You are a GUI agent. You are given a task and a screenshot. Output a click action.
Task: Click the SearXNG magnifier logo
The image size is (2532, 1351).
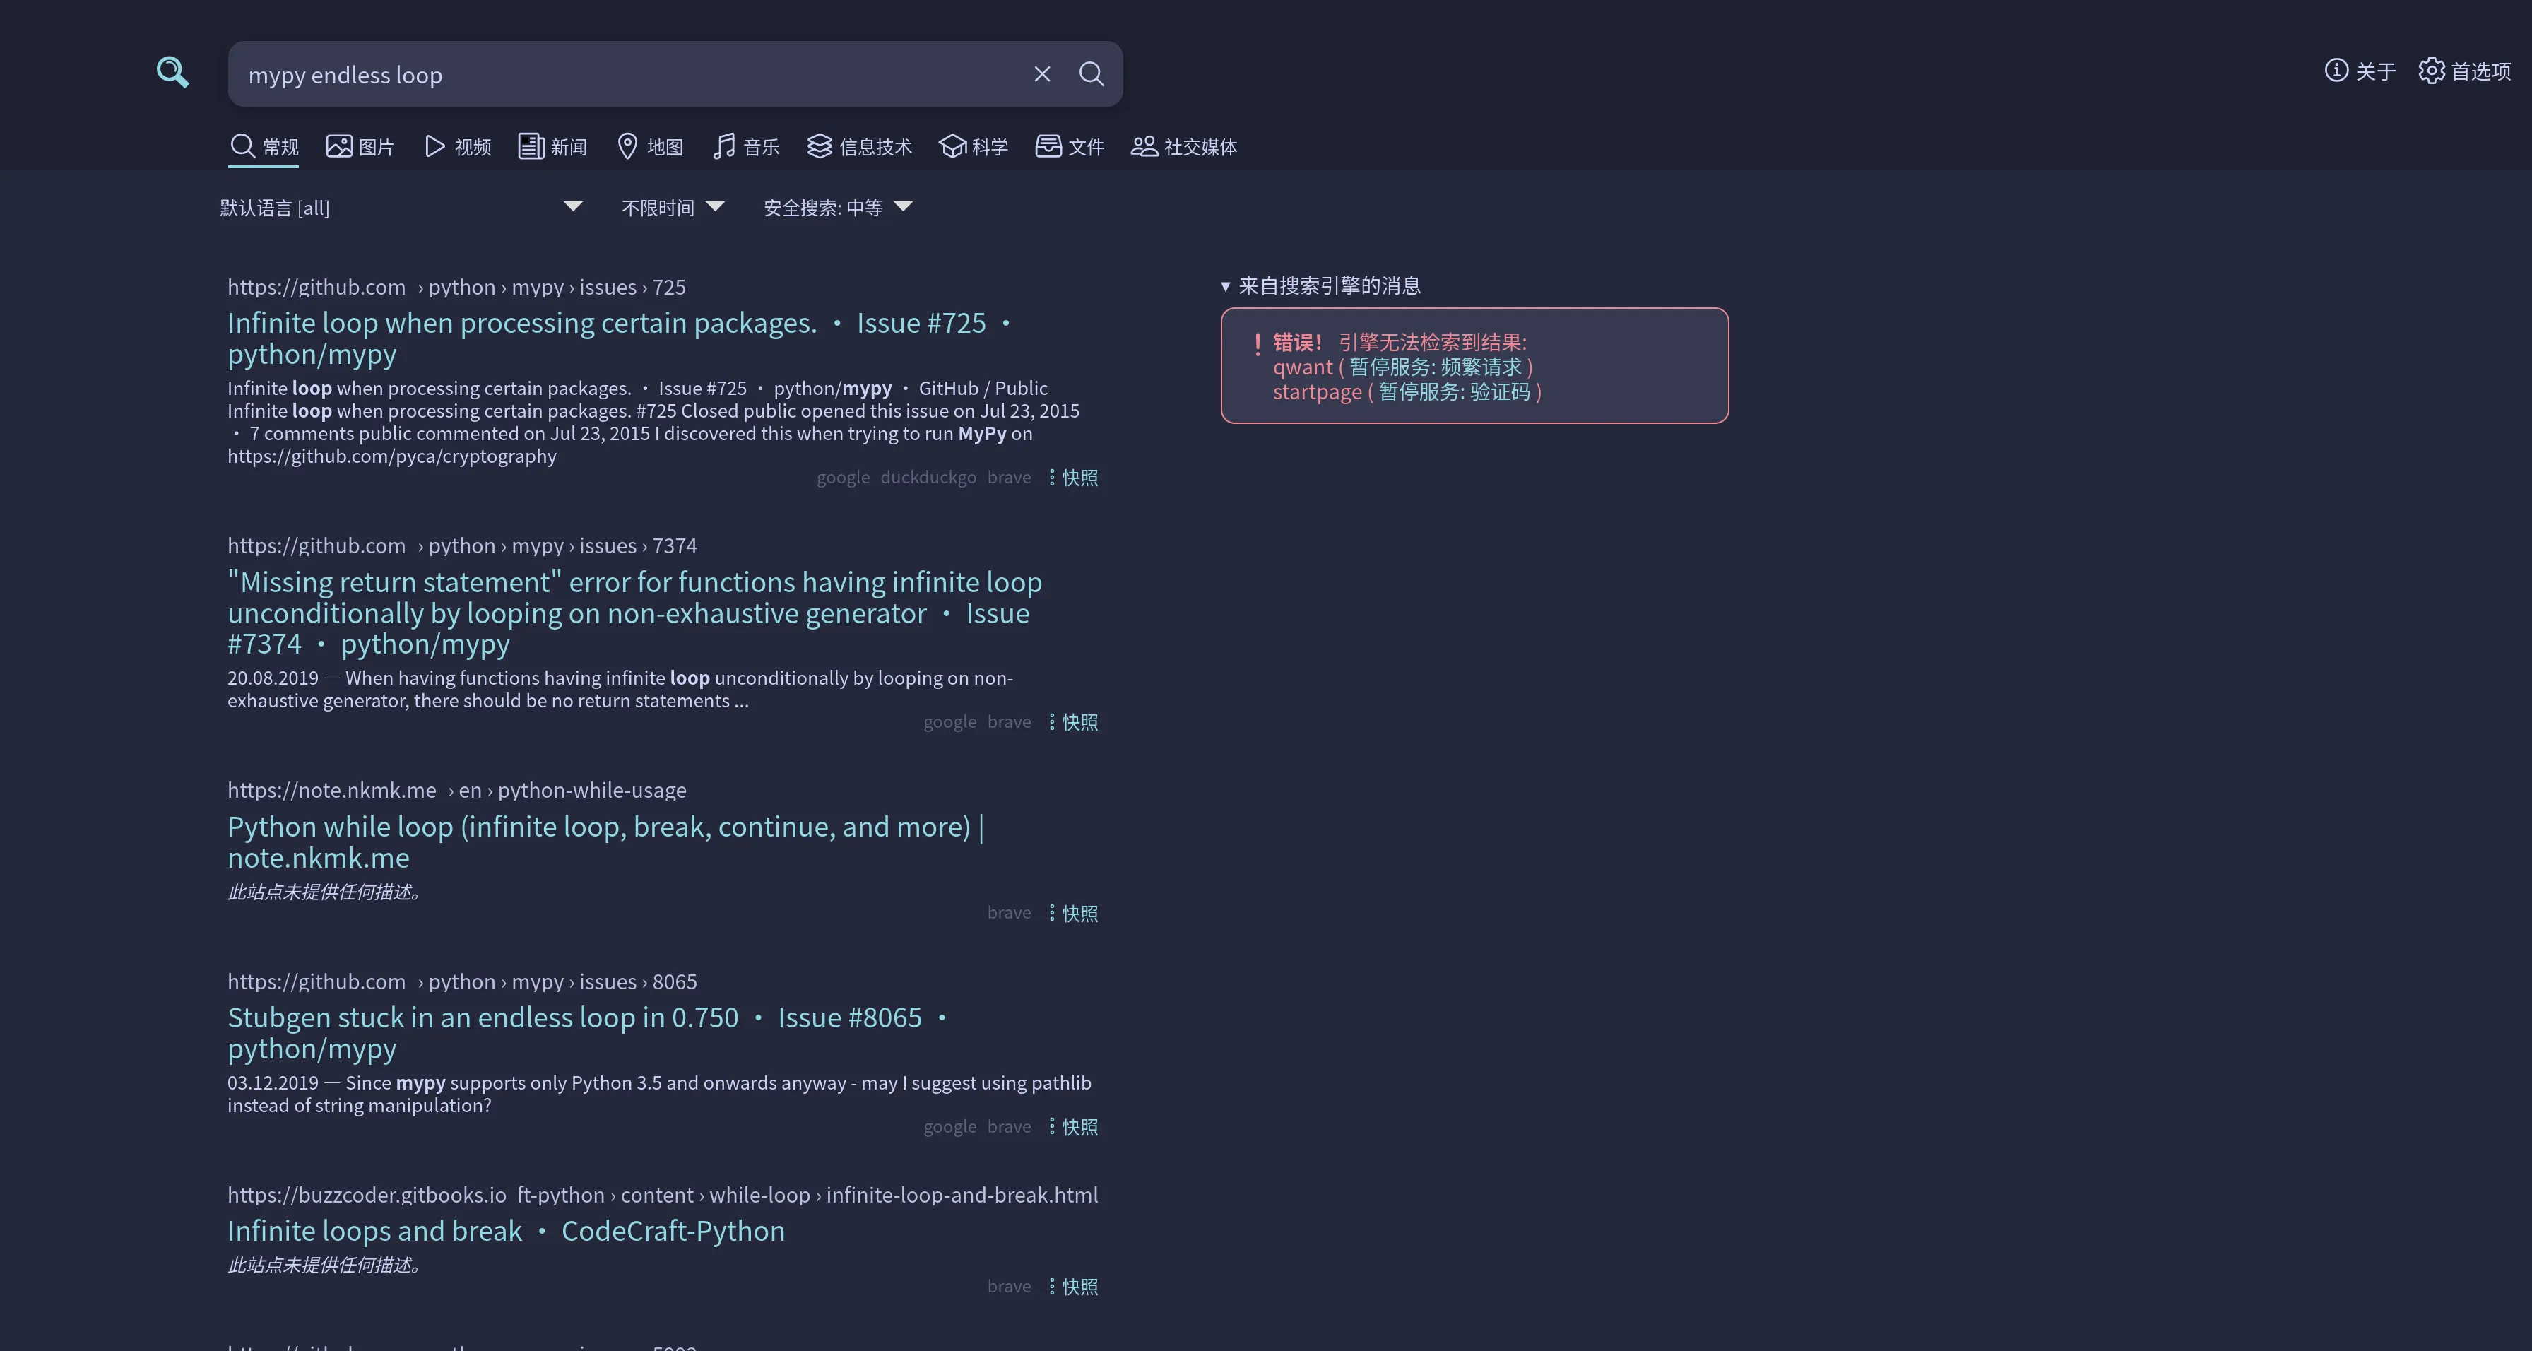pos(173,72)
